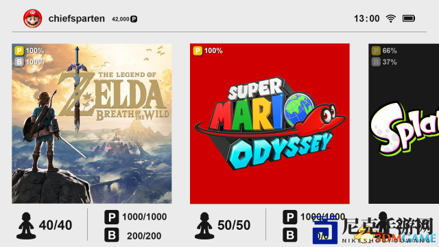Click the chiefsparten username
Screen dimensions: 439x247
point(76,19)
